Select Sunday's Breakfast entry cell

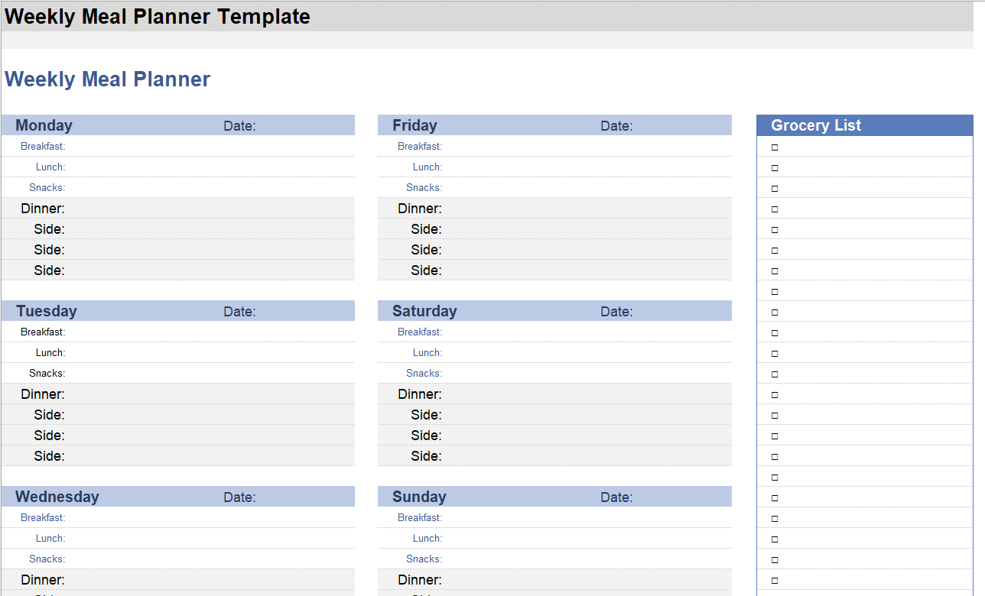tap(585, 518)
